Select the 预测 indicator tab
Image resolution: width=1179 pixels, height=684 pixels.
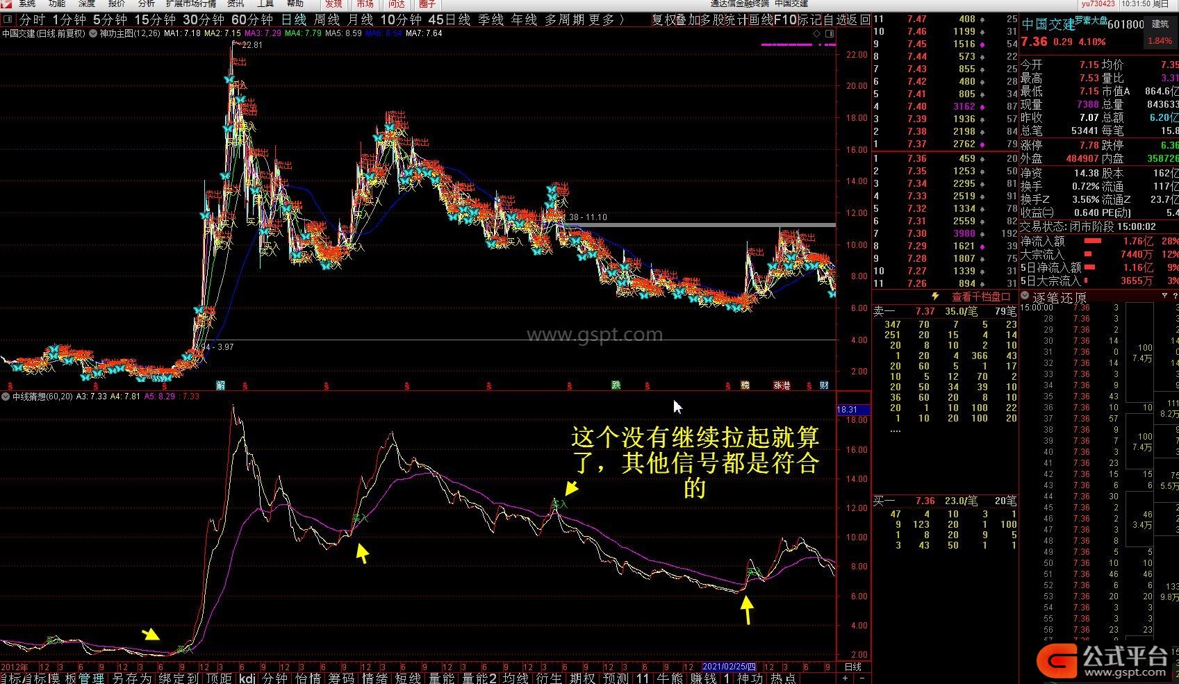pyautogui.click(x=616, y=678)
